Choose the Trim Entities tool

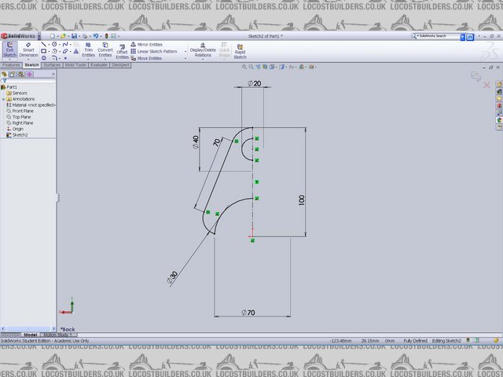point(88,50)
